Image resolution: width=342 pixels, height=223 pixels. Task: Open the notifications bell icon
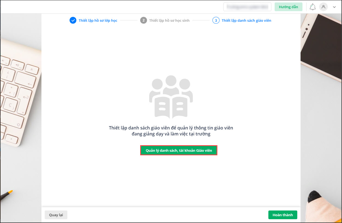click(x=313, y=7)
